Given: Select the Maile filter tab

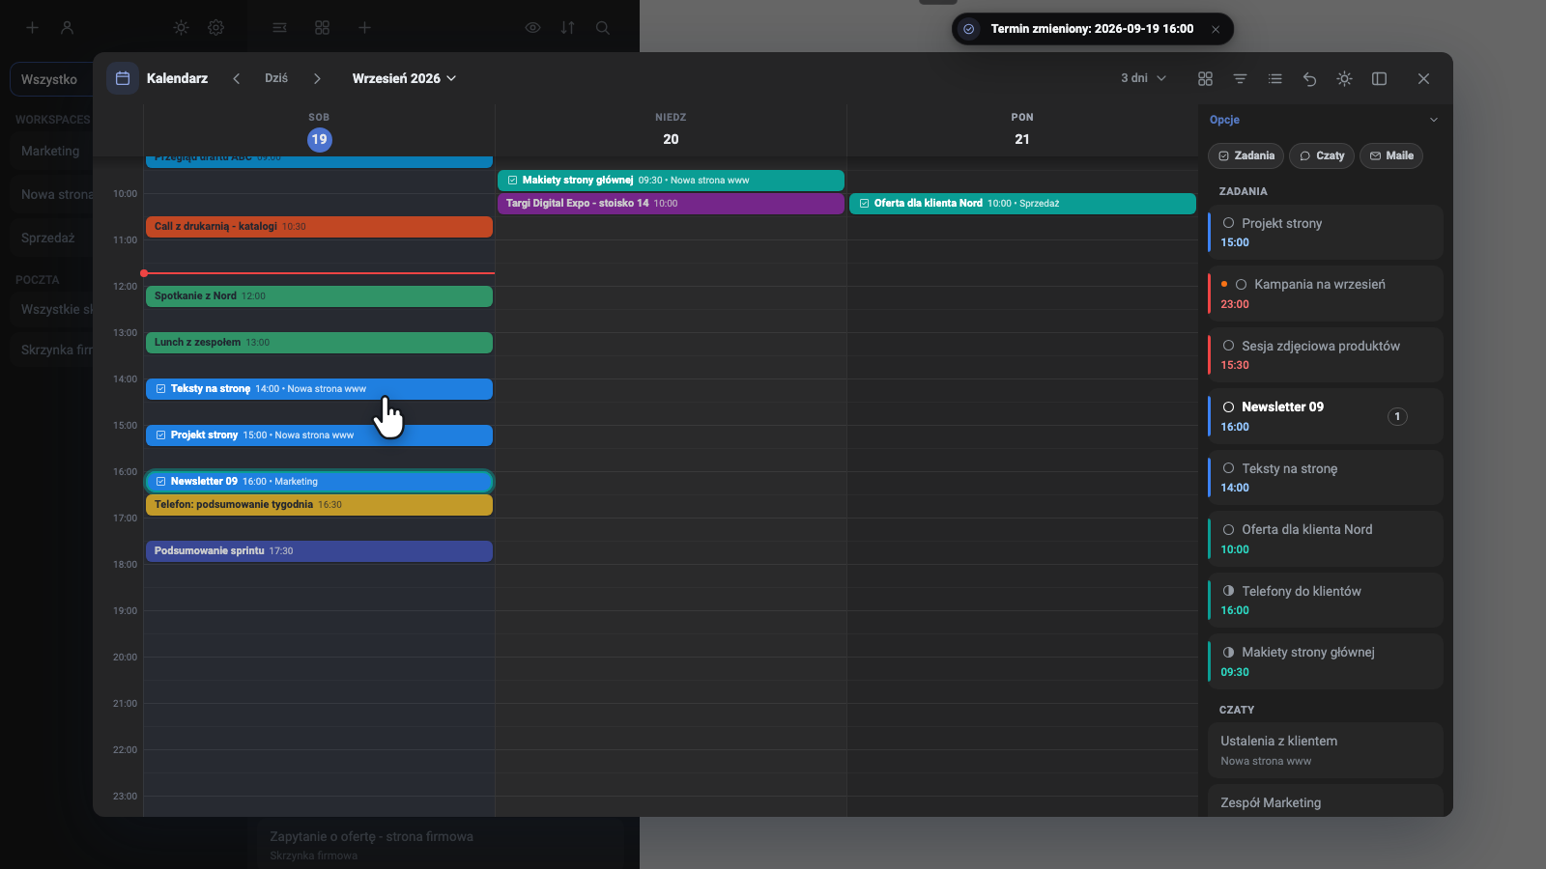Looking at the screenshot, I should (x=1391, y=155).
